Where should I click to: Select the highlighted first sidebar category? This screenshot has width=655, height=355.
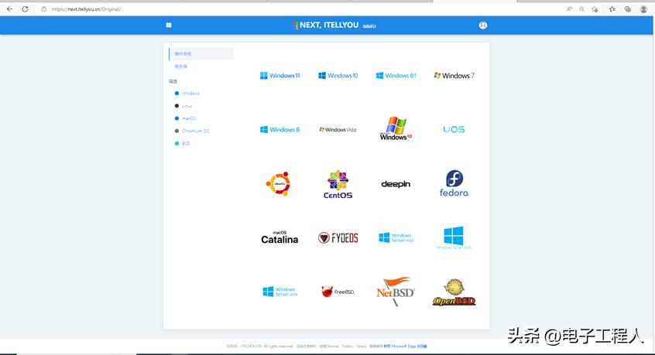(x=201, y=54)
